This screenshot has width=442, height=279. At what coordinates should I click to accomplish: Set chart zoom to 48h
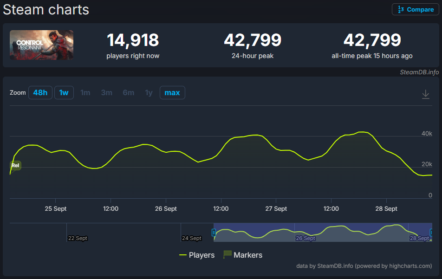click(x=40, y=93)
